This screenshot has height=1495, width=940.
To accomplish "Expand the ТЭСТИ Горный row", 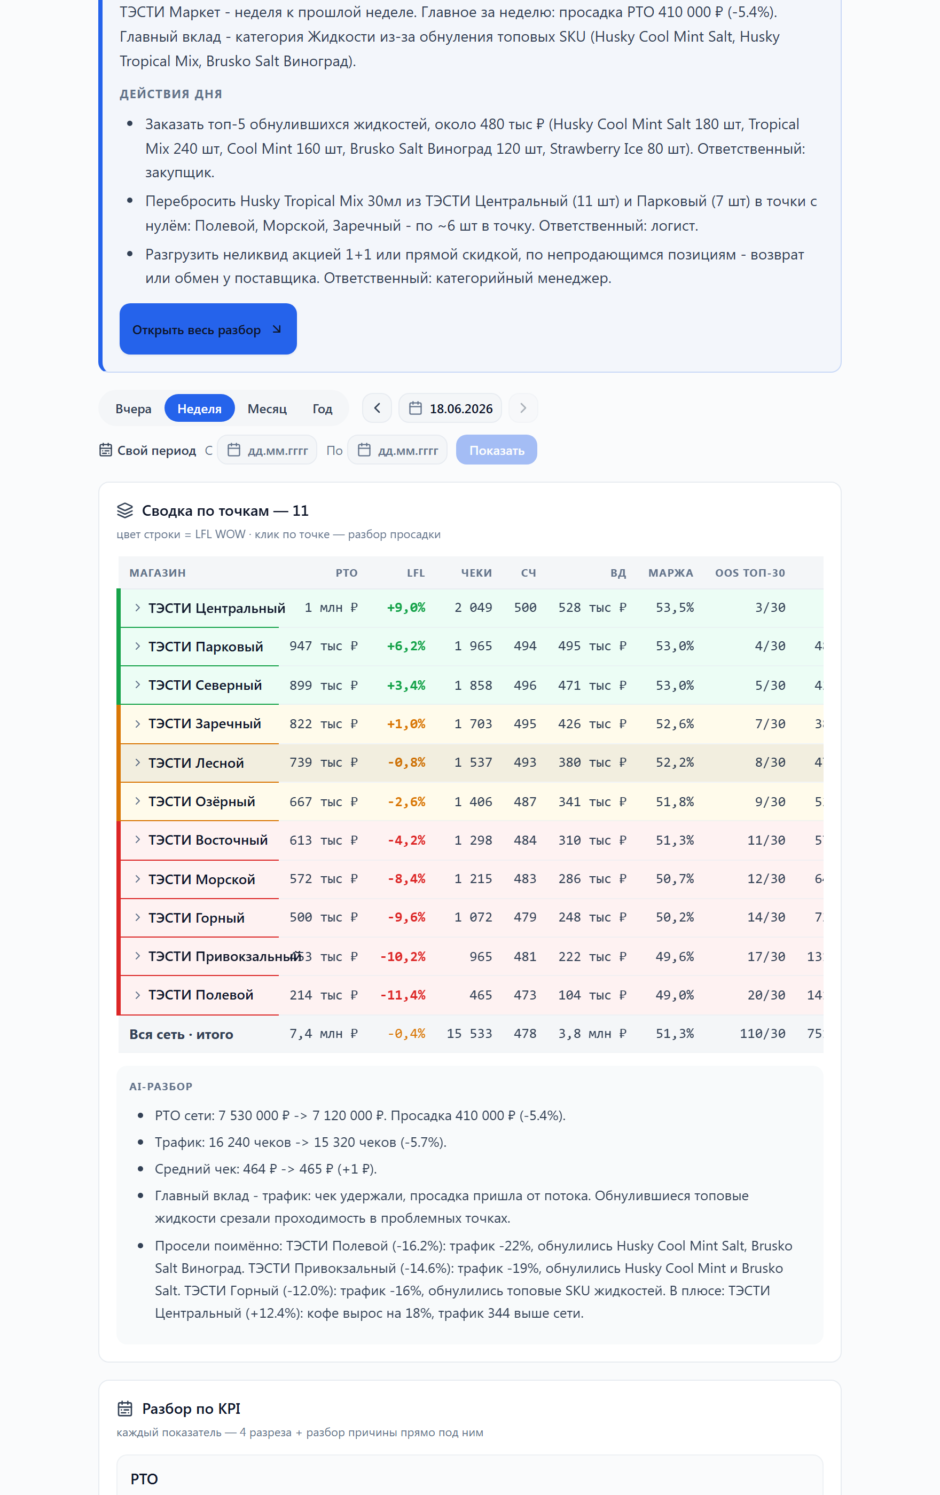I will [x=138, y=918].
